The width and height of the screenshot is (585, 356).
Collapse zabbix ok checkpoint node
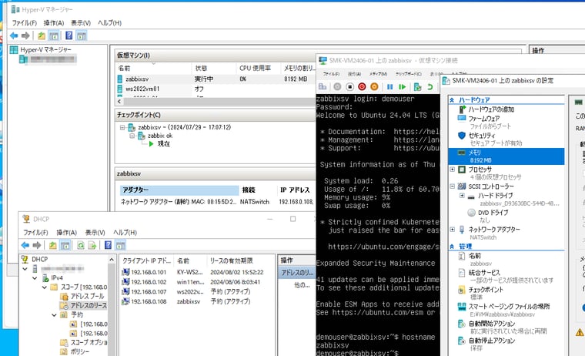click(x=132, y=136)
